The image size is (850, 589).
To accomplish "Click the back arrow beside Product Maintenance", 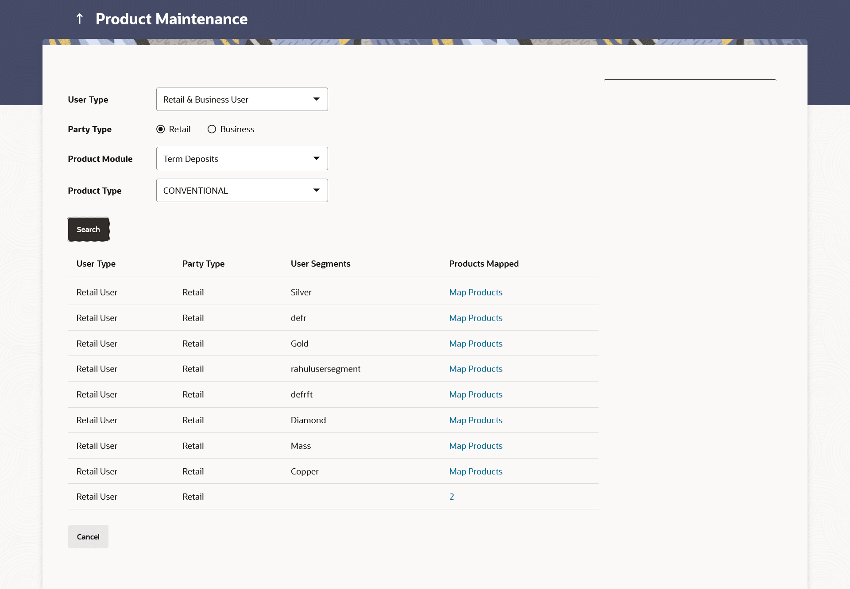I will click(80, 19).
